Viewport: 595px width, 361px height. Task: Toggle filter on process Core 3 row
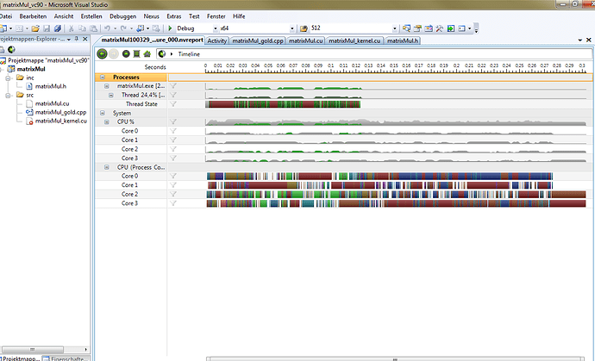pos(173,203)
